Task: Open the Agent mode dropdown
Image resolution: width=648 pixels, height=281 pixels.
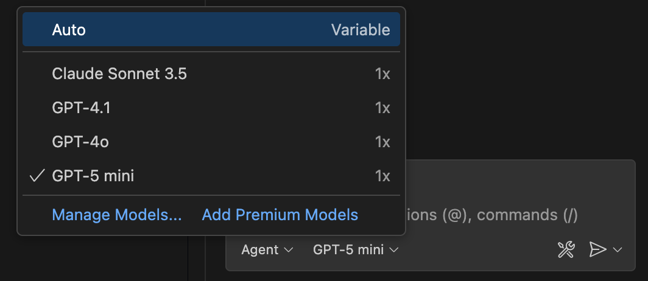Action: (267, 250)
